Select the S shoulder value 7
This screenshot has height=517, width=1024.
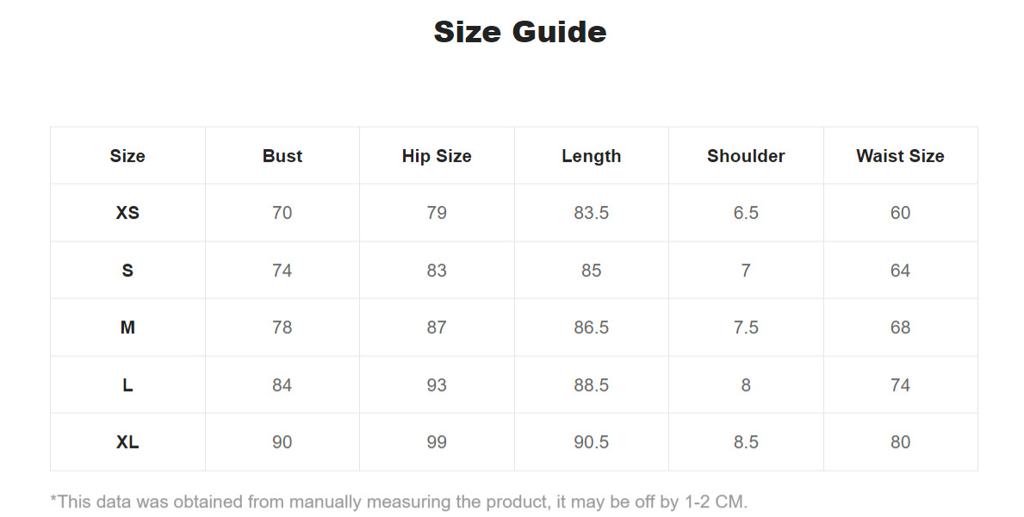pyautogui.click(x=746, y=271)
